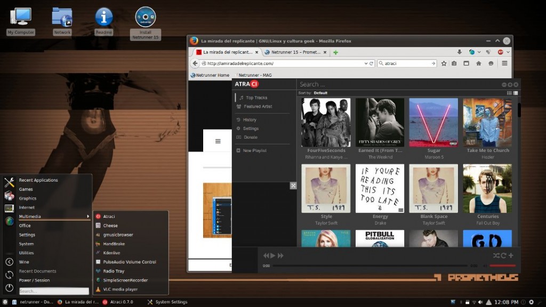Image resolution: width=546 pixels, height=307 pixels.
Task: Play Style by Taylor Swift
Action: 326,188
